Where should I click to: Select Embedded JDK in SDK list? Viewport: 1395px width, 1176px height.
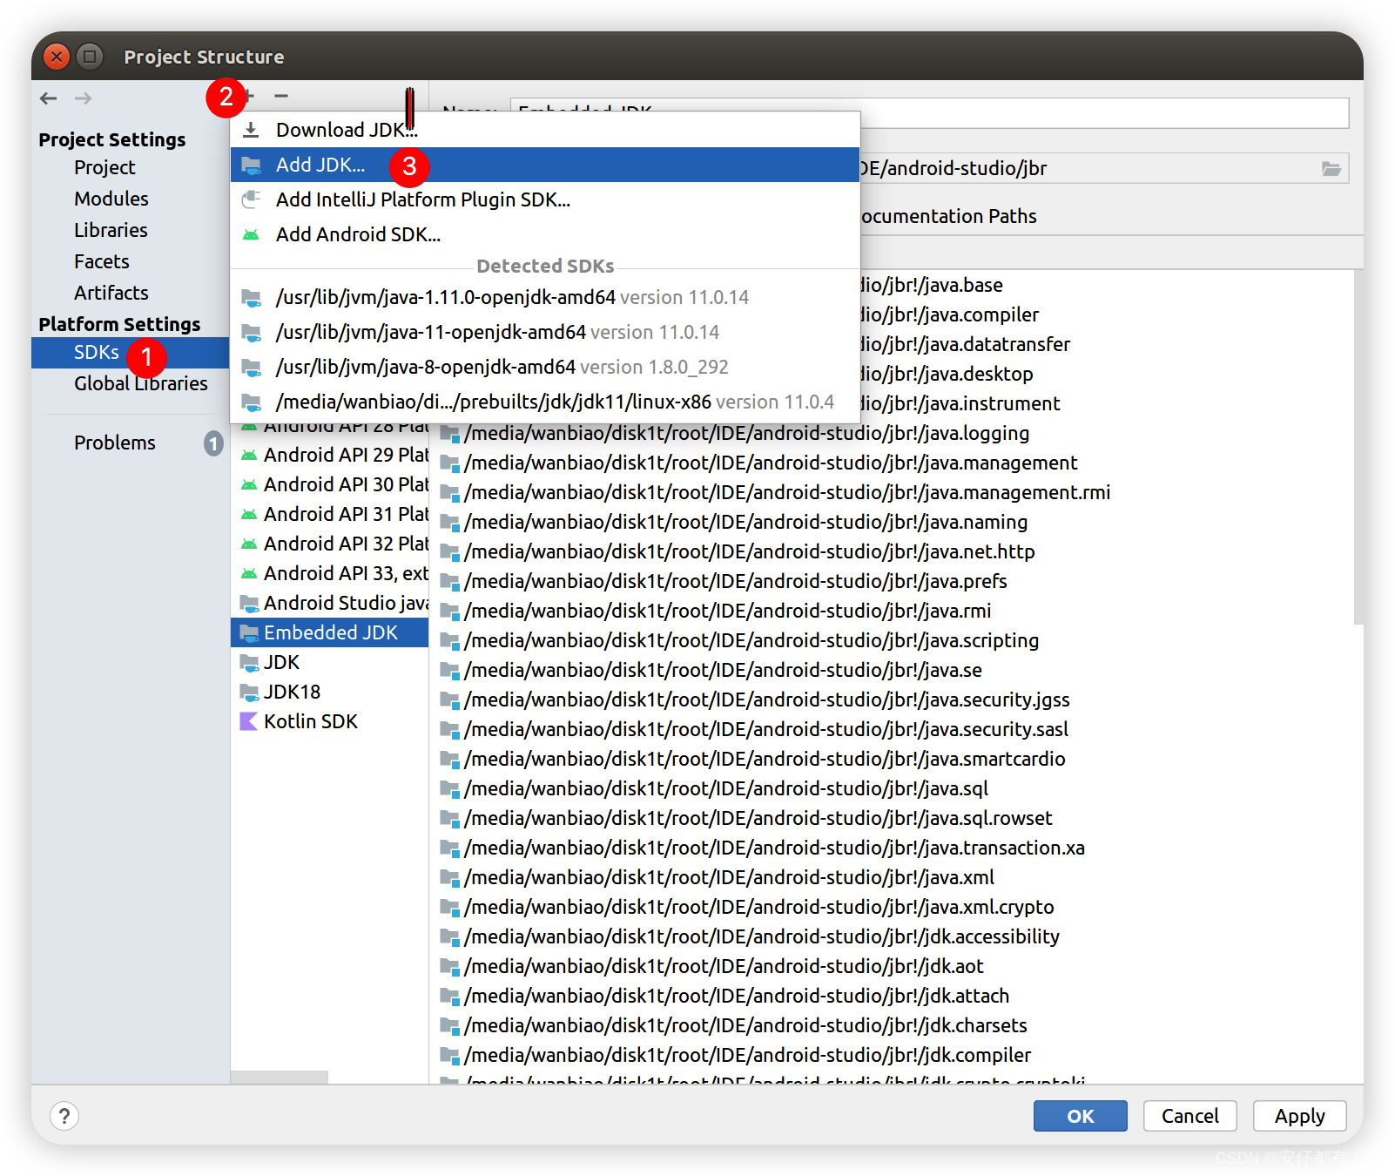tap(330, 632)
